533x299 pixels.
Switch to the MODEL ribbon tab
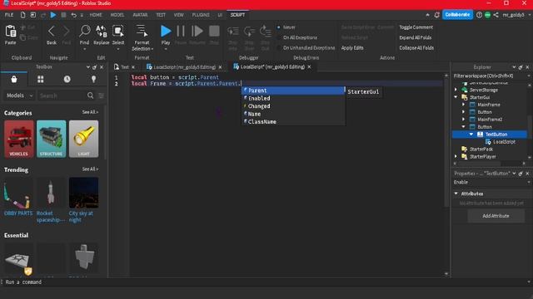[117, 15]
